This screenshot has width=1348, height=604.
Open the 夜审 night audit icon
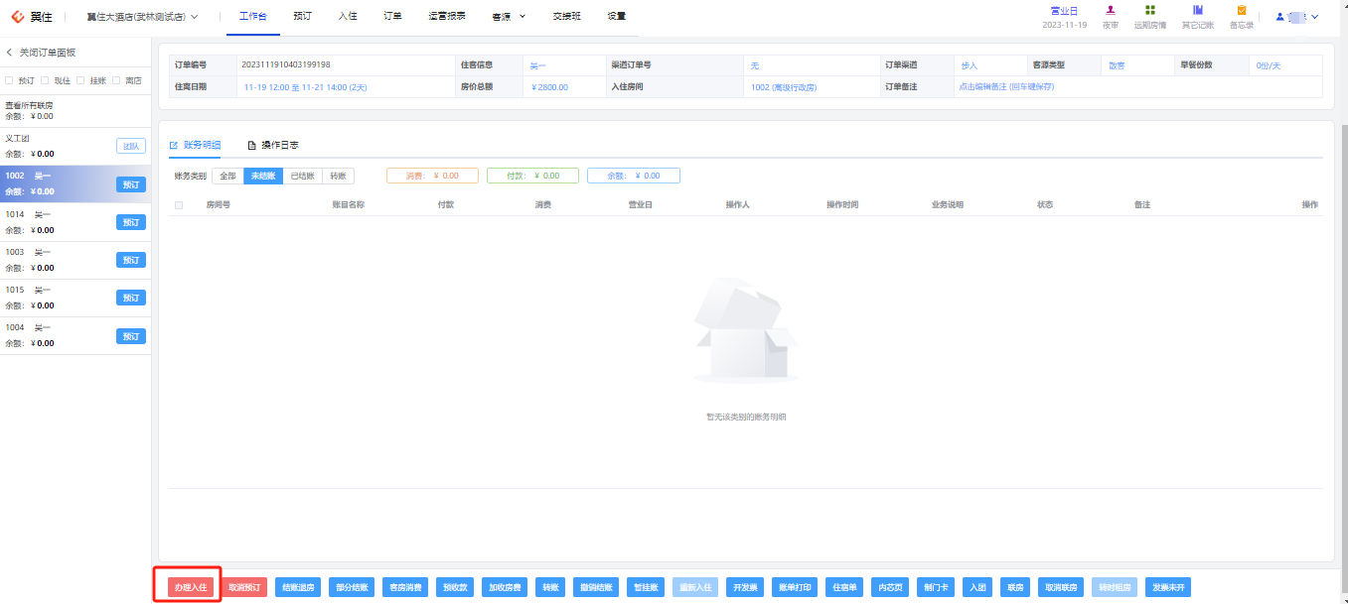(1111, 10)
